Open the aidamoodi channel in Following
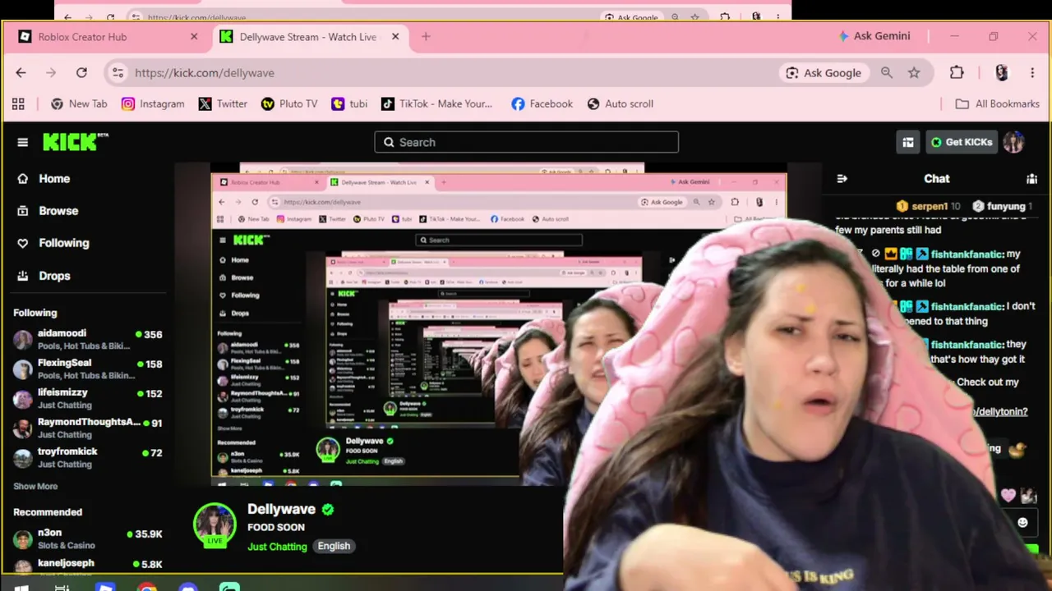1052x591 pixels. point(88,340)
